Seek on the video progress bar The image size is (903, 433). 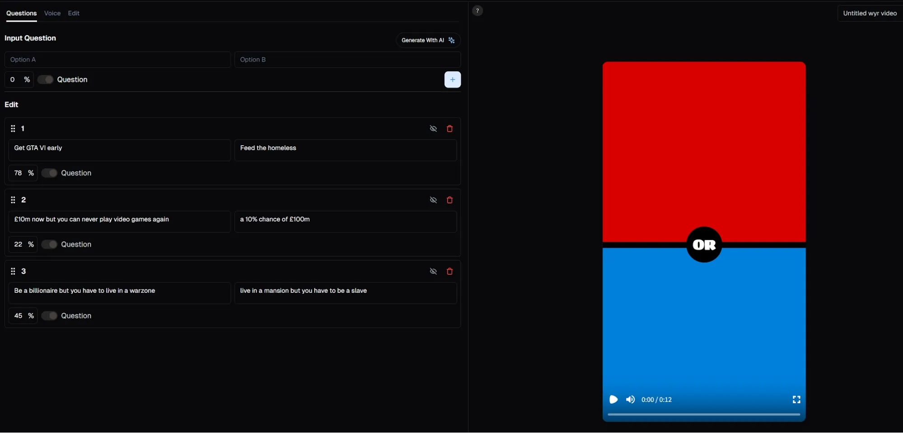pos(704,414)
